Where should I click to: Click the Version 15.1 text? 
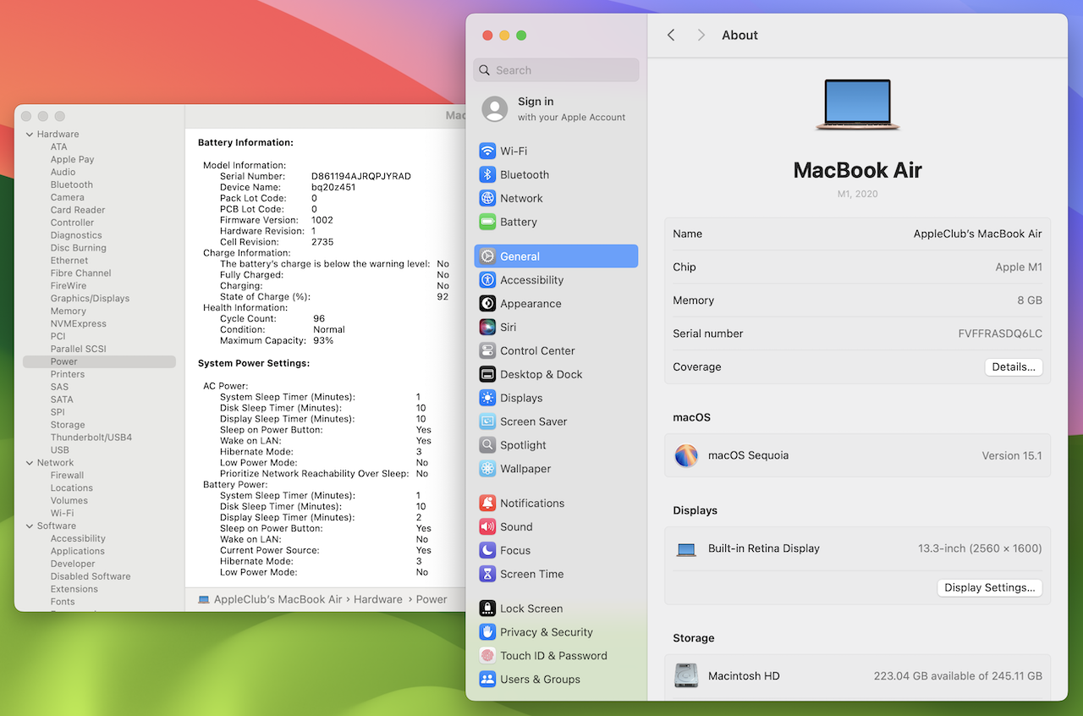pyautogui.click(x=1012, y=455)
